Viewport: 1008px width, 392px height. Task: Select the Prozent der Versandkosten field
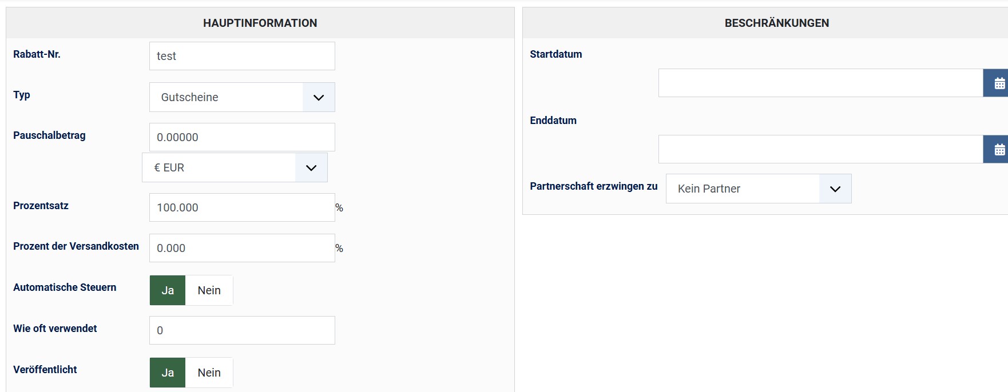click(x=242, y=248)
